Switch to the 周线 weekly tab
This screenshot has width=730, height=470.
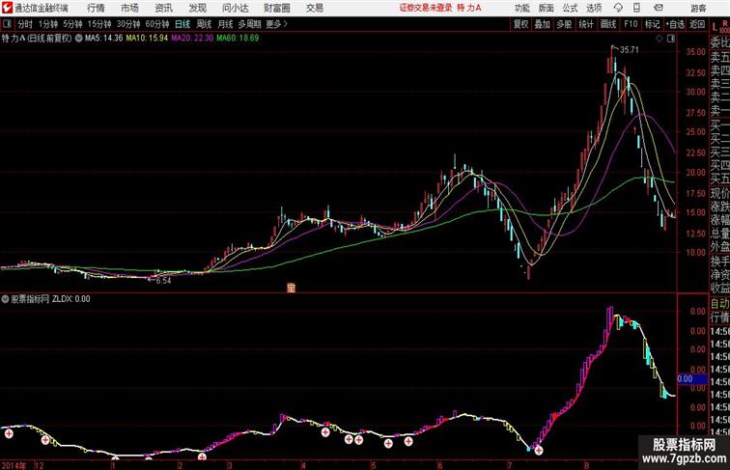click(204, 24)
